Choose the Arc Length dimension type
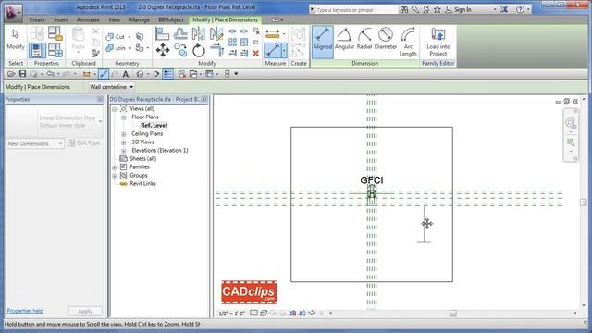The image size is (592, 333). pos(408,42)
